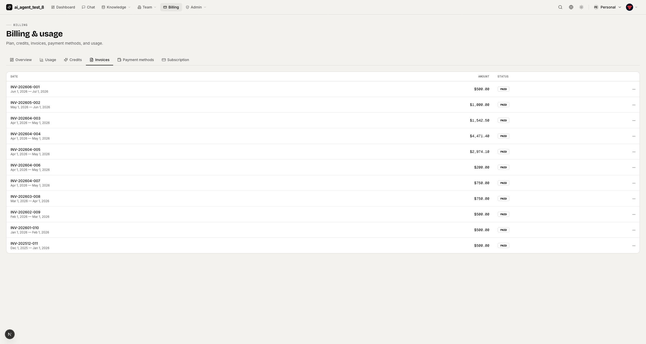Click the AMOUNT column header
The height and width of the screenshot is (344, 646).
(483, 76)
